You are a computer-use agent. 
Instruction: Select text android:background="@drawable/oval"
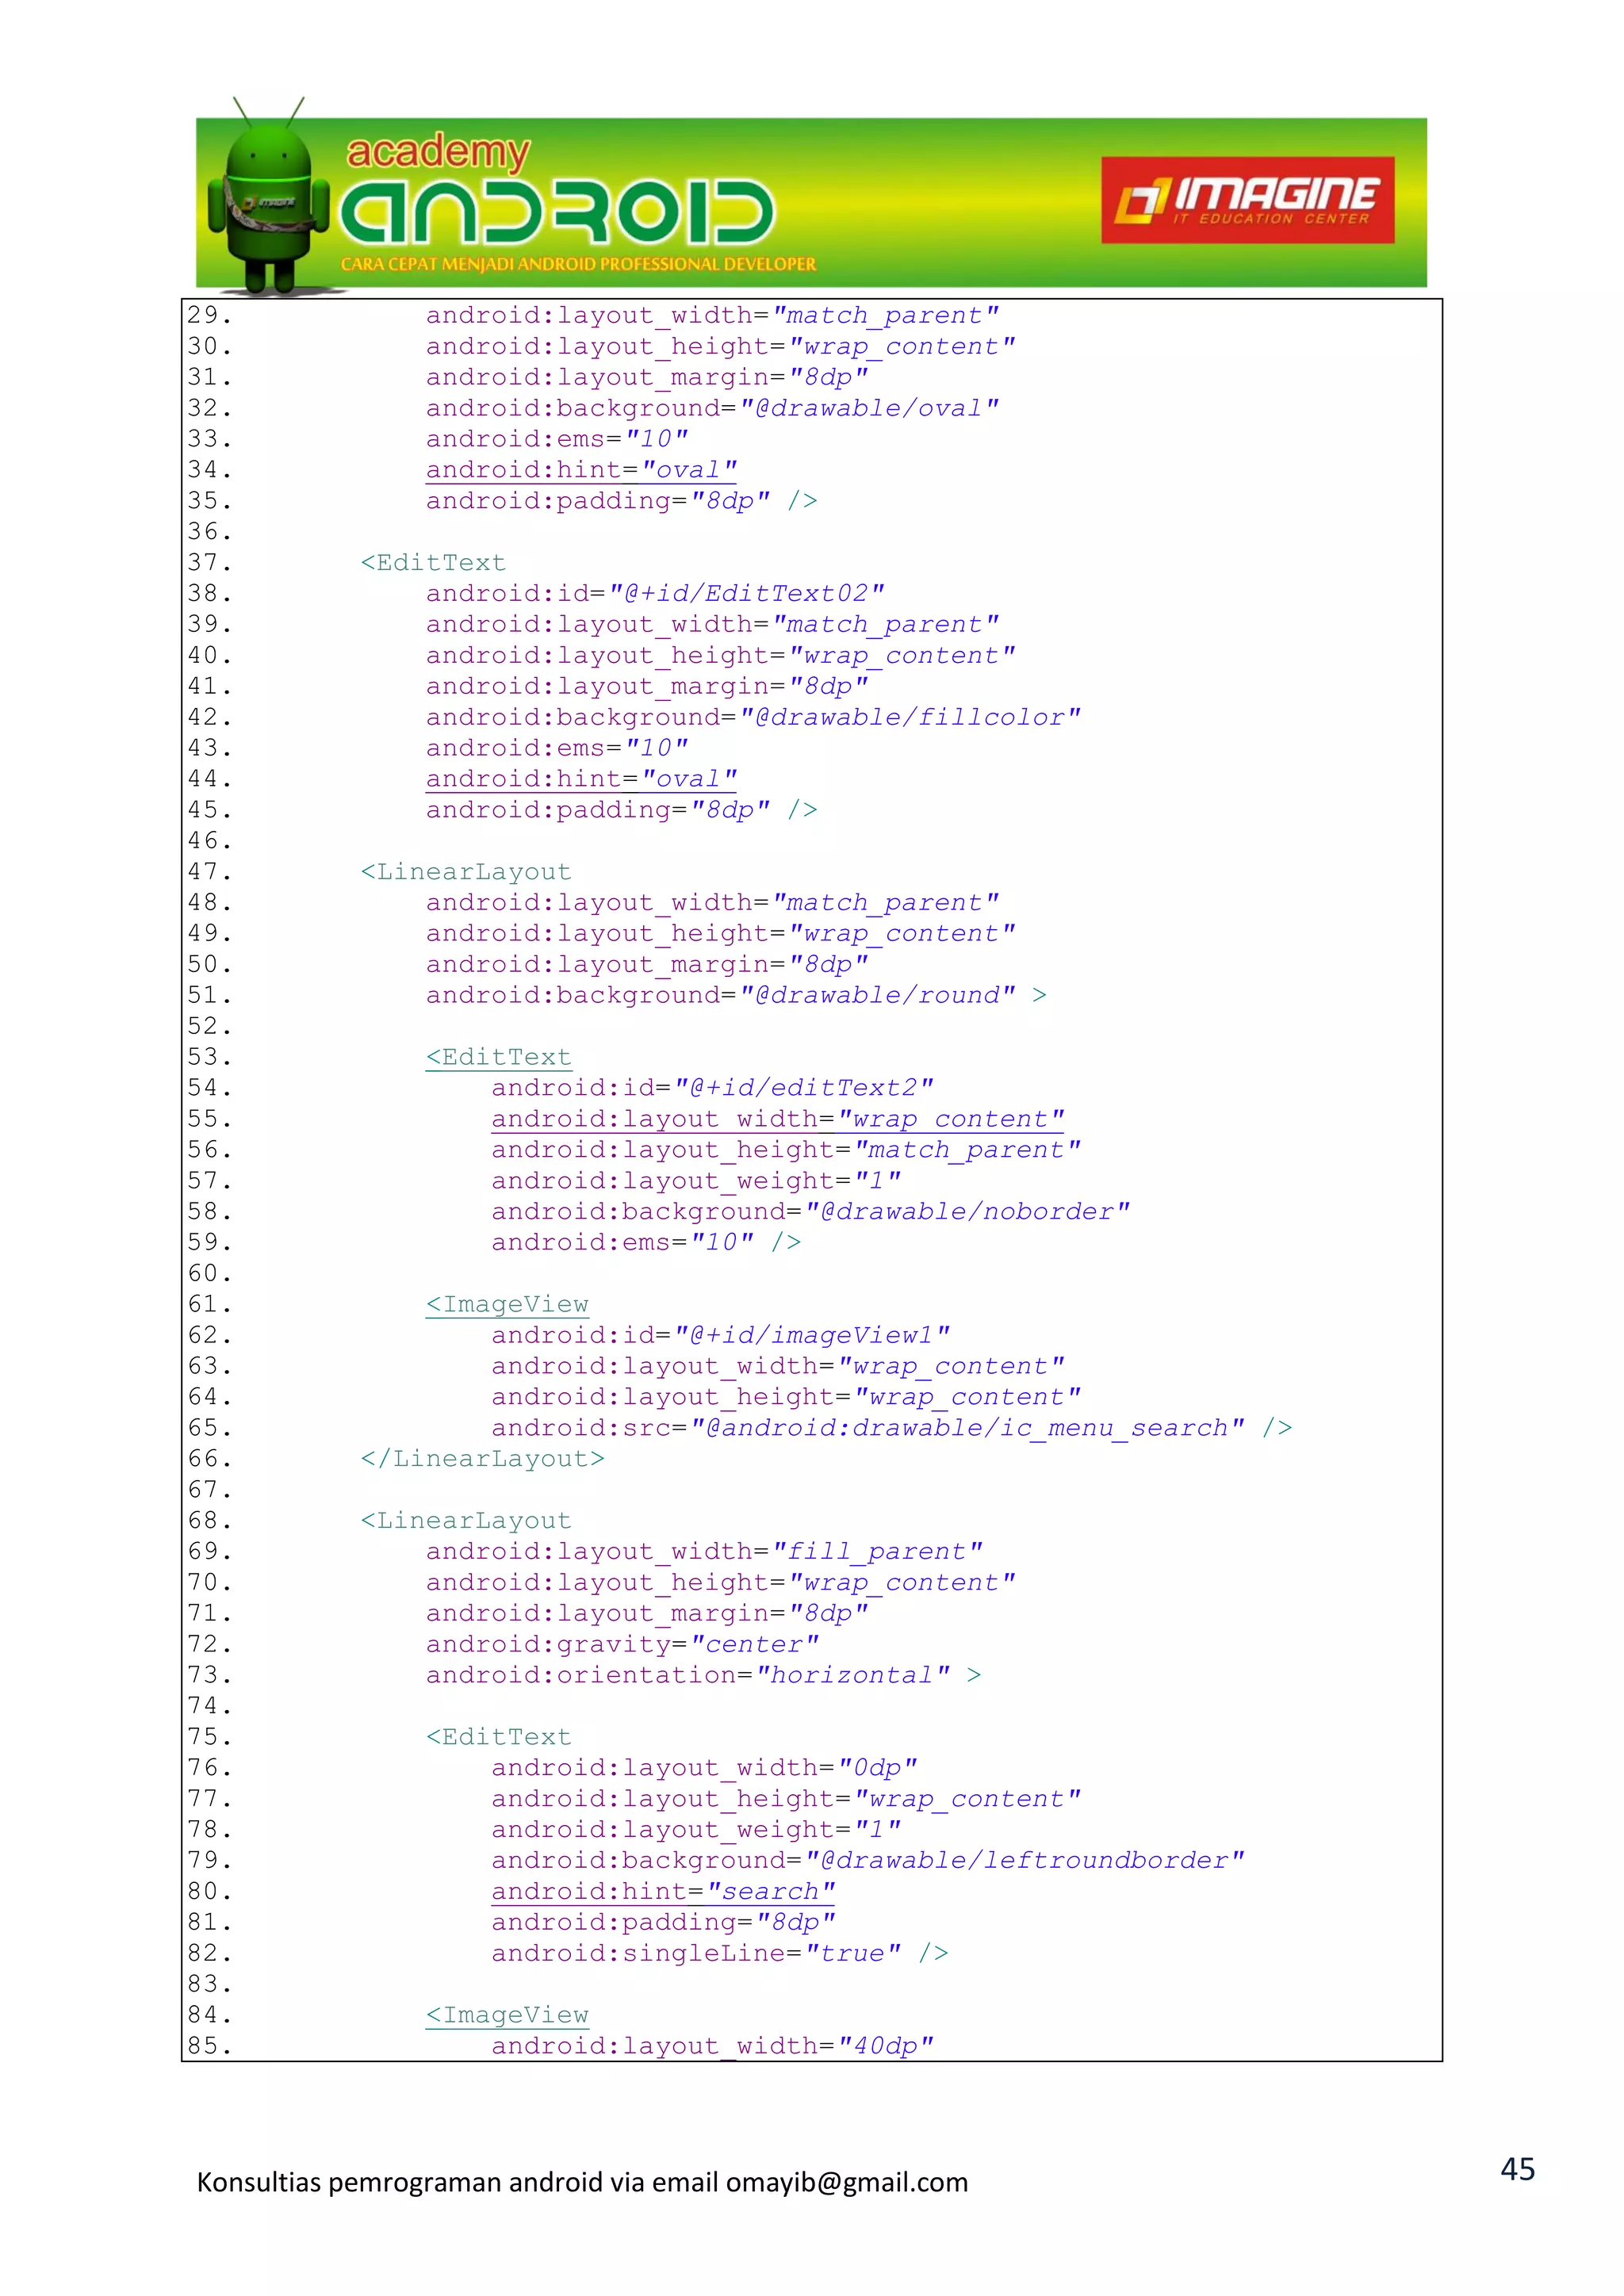[x=712, y=408]
